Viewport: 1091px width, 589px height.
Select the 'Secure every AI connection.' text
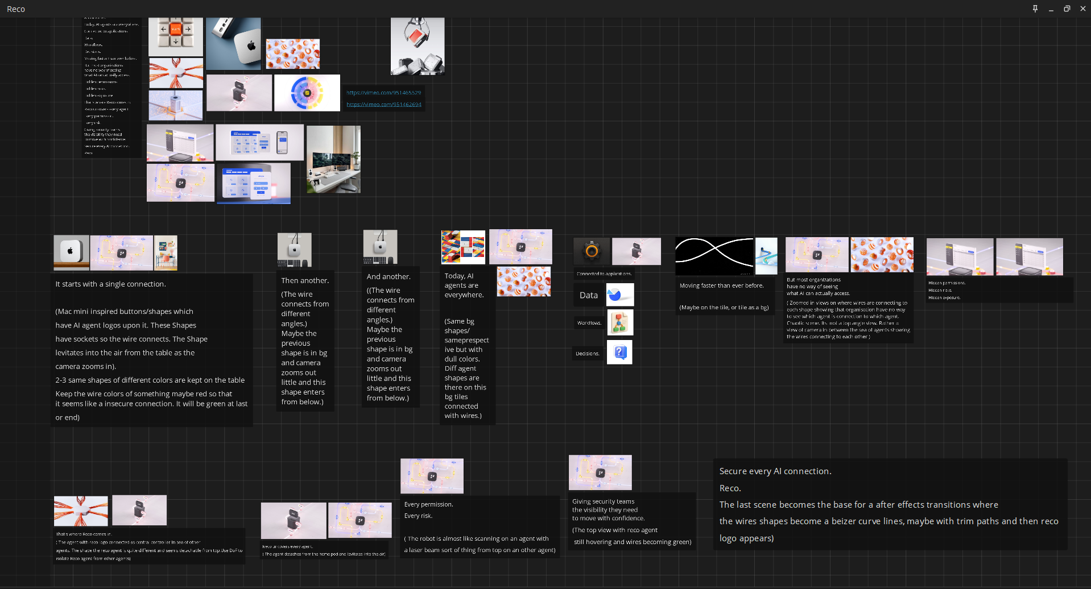click(775, 471)
